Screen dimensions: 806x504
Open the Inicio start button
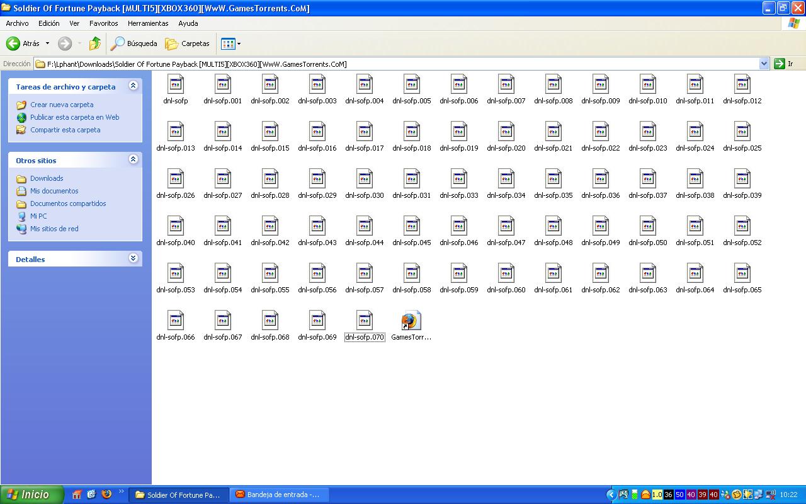(x=31, y=495)
